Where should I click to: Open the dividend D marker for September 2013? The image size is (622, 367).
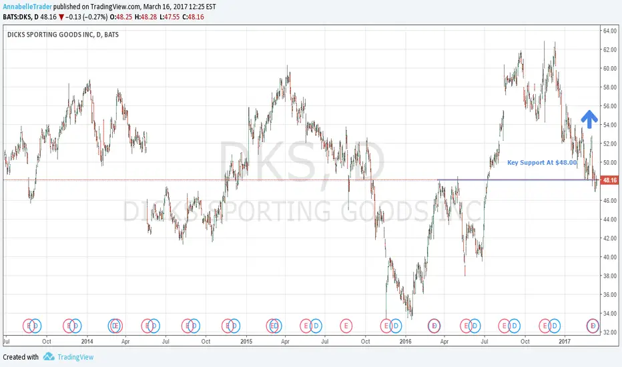(35, 326)
